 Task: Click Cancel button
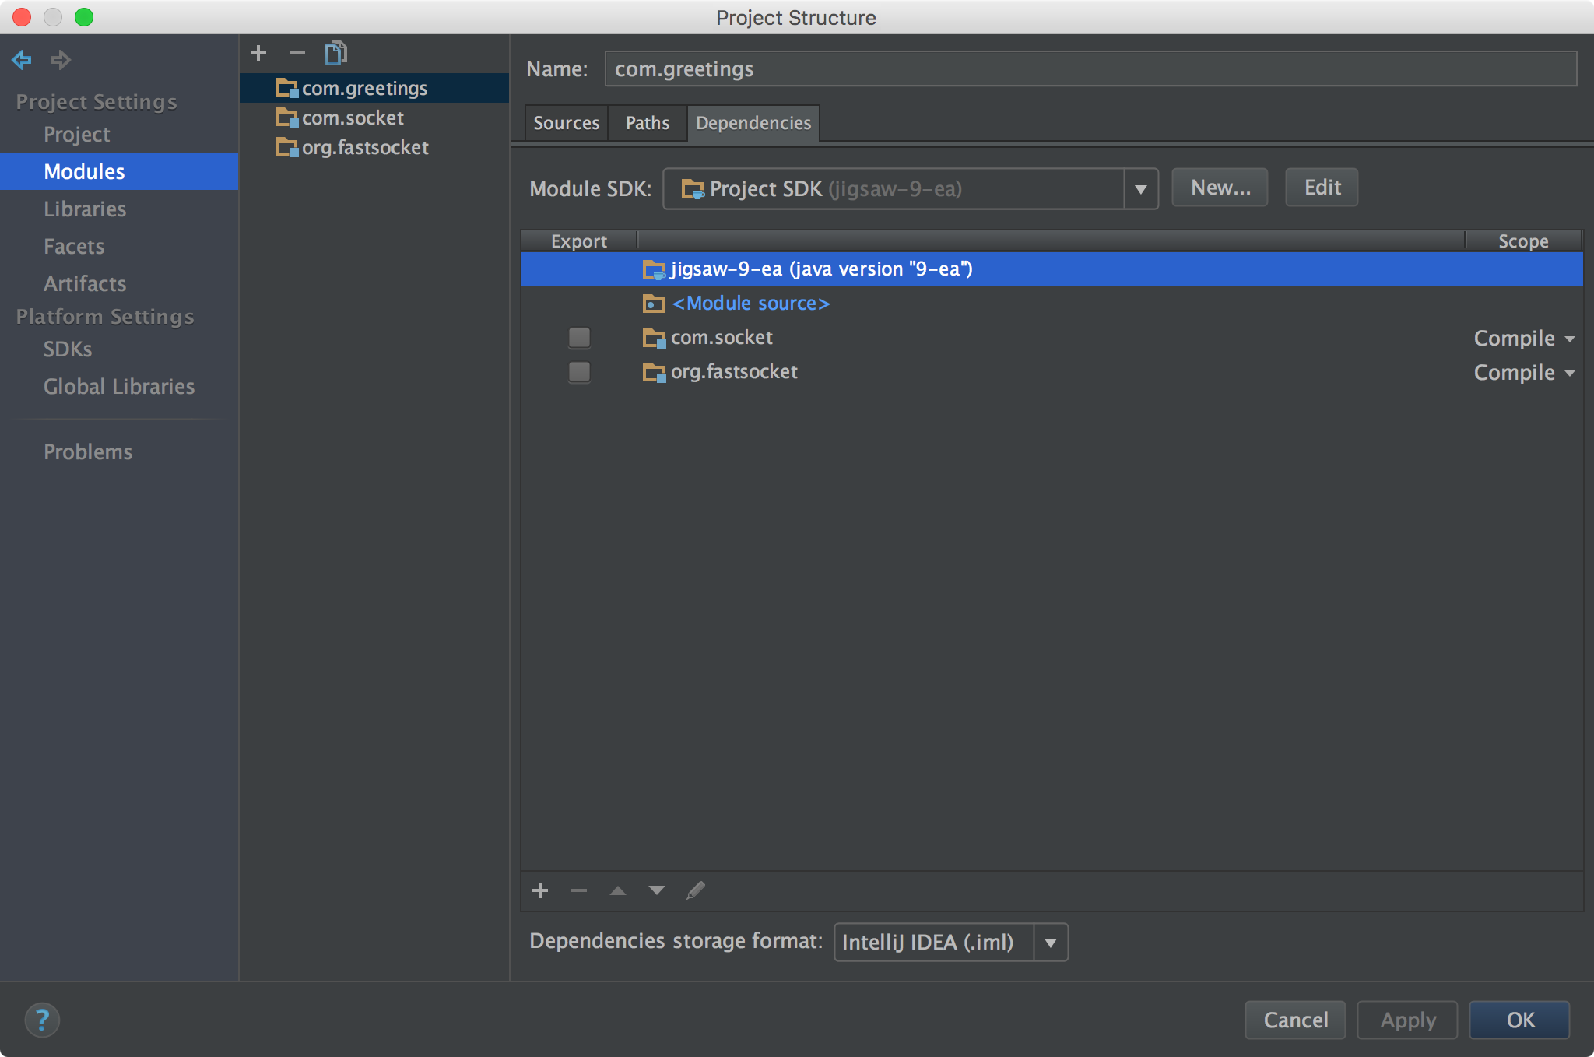tap(1295, 1020)
